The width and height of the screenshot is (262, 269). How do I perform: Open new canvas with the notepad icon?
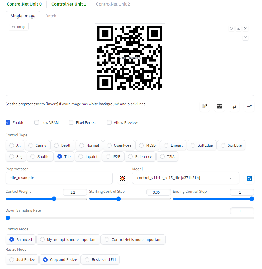tap(204, 106)
